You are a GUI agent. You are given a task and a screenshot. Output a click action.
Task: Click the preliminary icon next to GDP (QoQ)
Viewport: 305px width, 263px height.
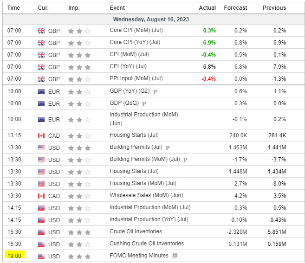144,104
